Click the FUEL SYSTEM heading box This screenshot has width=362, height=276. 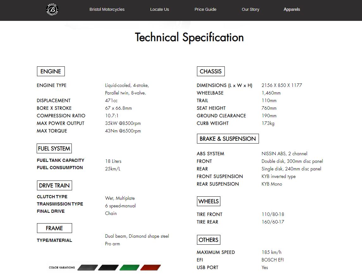(x=54, y=148)
